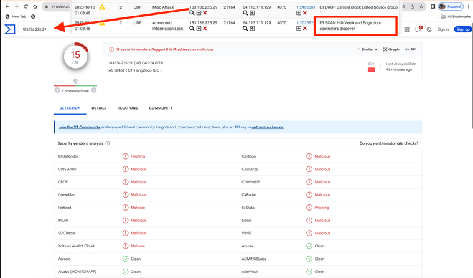Click destination IP magnifier in Attempted Information Leak row

(245, 28)
